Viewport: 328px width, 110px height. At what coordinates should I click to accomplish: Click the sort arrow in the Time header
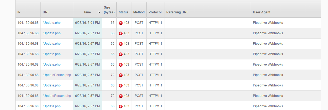tap(99, 13)
